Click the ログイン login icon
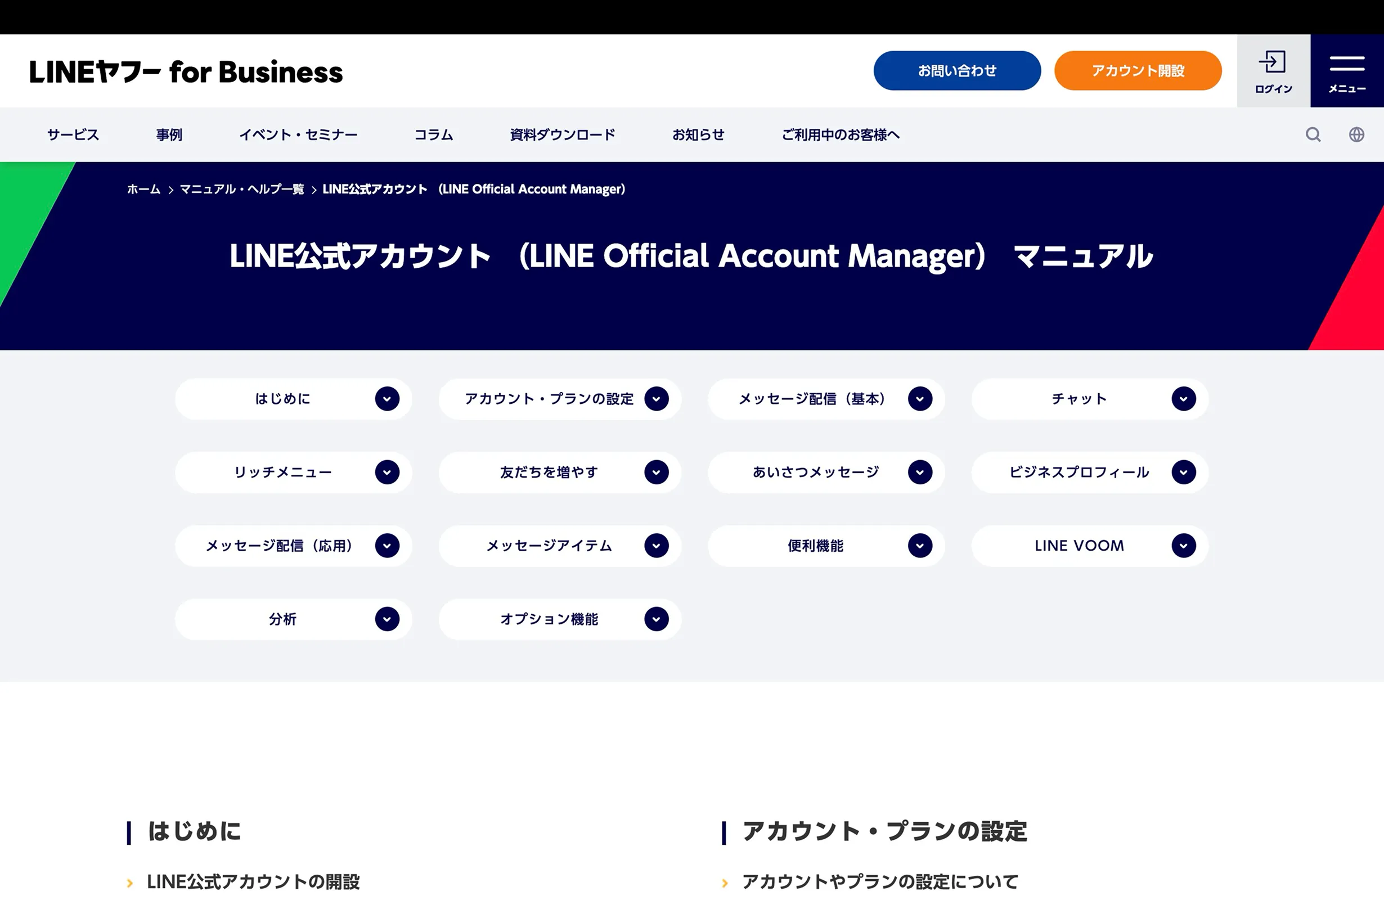The width and height of the screenshot is (1384, 900). 1273,71
